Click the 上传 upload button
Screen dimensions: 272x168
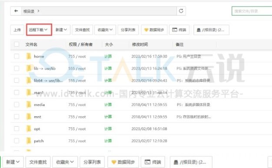pyautogui.click(x=17, y=30)
